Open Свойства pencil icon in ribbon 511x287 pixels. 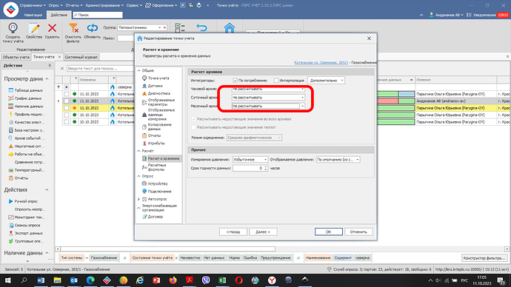point(34,28)
